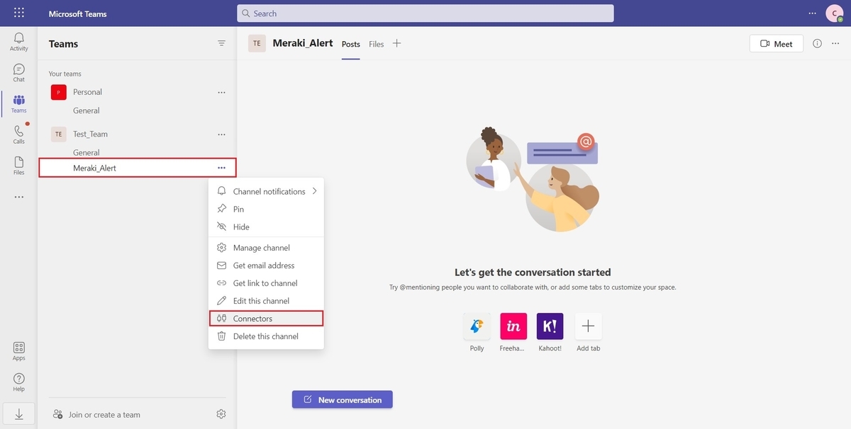851x429 pixels.
Task: Click the search box
Action: [x=425, y=13]
